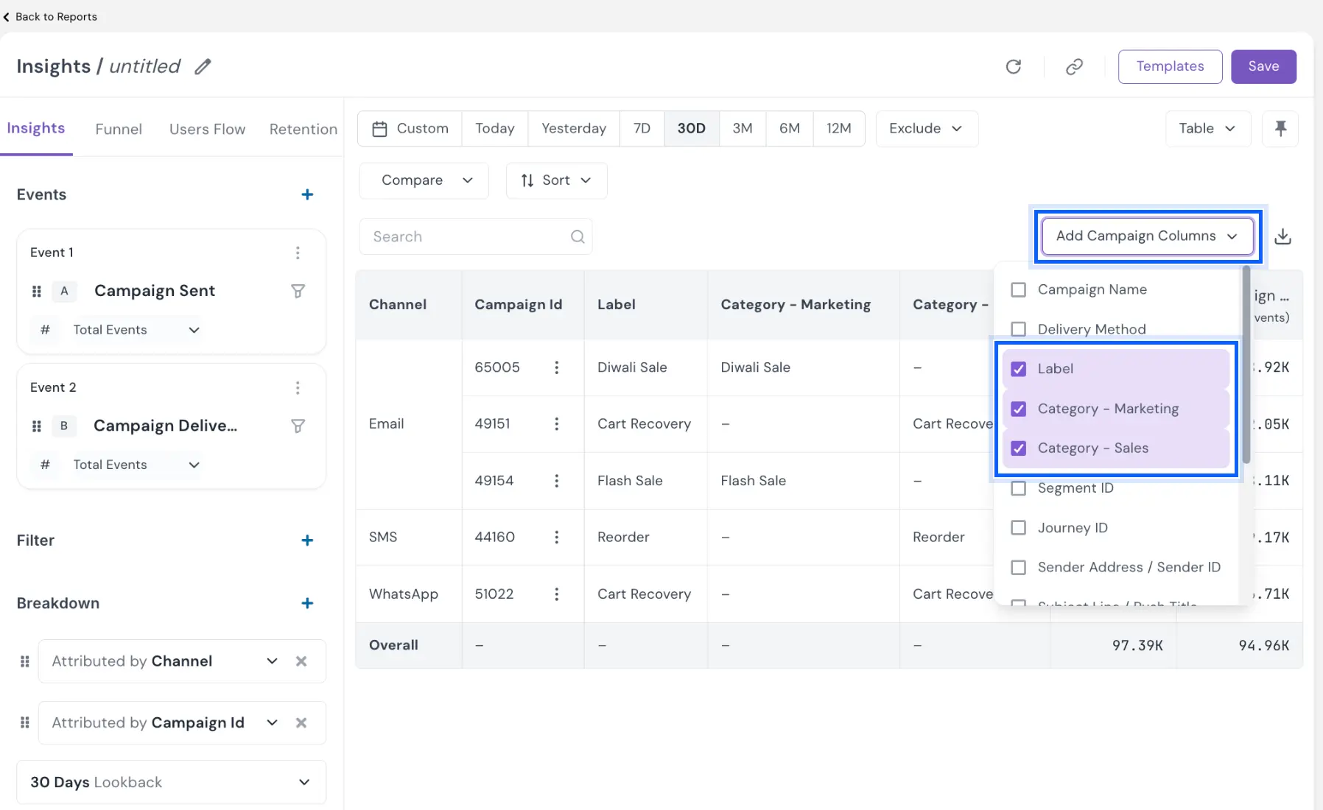Refresh the report with the reload icon
This screenshot has height=810, width=1323.
[1014, 67]
